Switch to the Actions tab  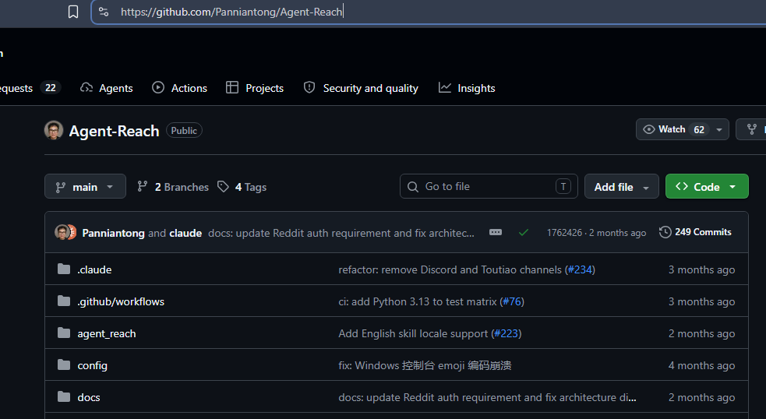click(179, 88)
